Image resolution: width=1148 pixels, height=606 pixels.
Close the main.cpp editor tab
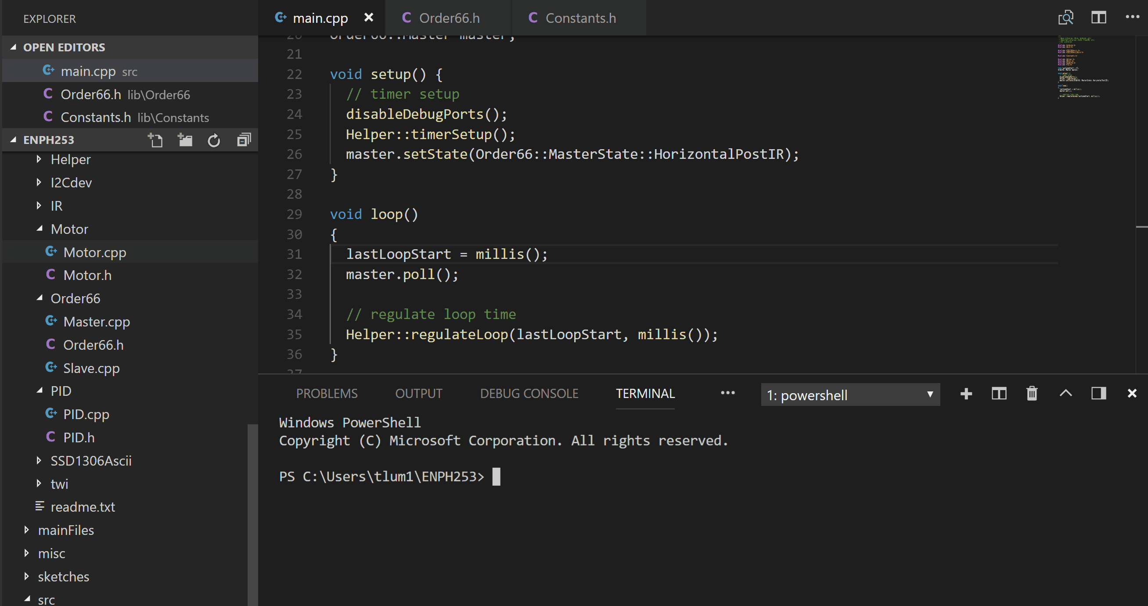(369, 18)
